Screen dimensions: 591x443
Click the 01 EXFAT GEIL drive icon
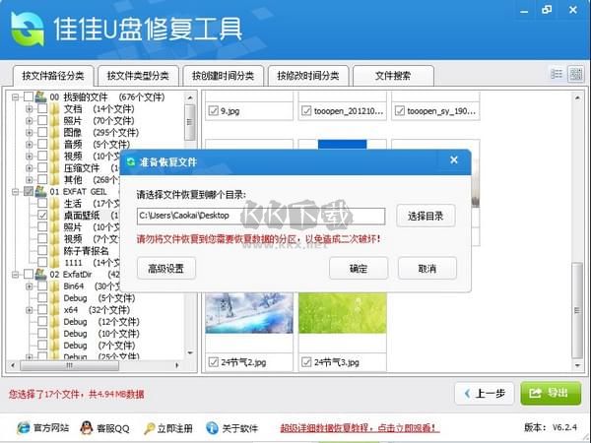[40, 191]
